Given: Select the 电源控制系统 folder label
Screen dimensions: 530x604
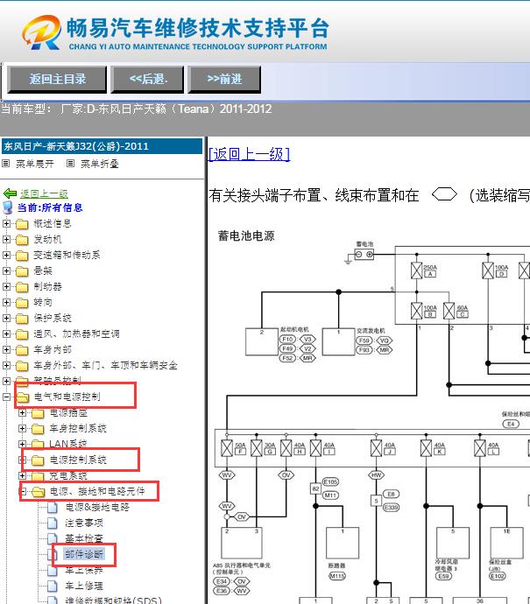Looking at the screenshot, I should pyautogui.click(x=78, y=460).
